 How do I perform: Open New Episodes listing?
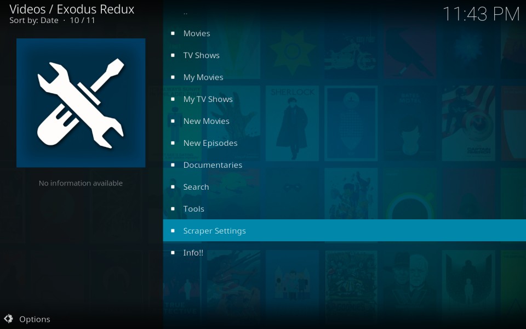pos(344,143)
